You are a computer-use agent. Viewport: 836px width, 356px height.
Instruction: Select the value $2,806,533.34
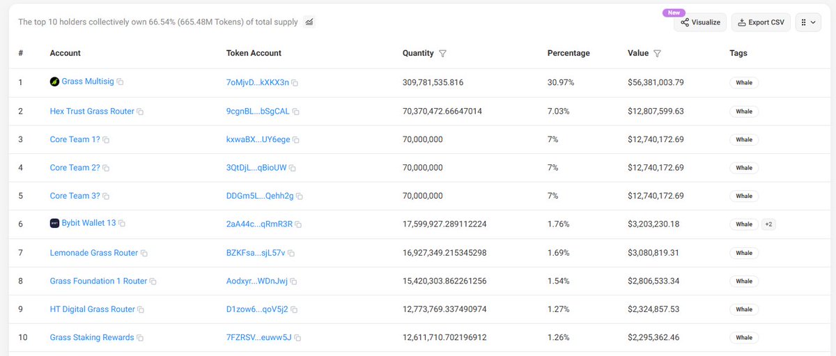(653, 281)
